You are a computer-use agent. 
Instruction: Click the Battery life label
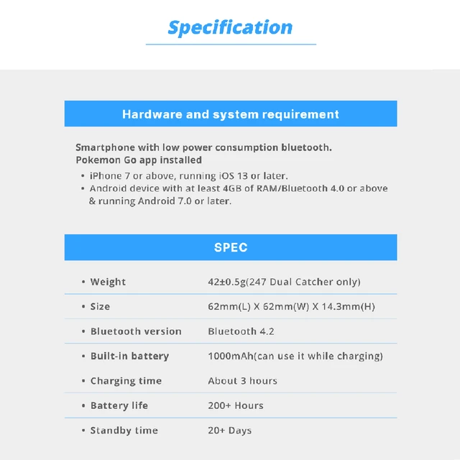pyautogui.click(x=119, y=405)
